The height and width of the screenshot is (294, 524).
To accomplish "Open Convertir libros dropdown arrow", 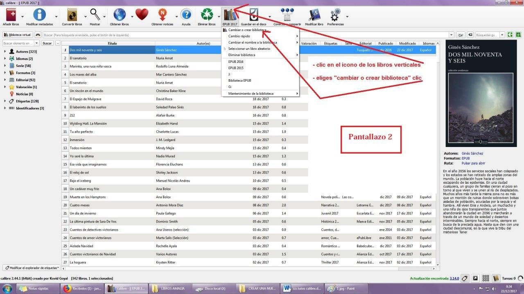I will (86, 17).
